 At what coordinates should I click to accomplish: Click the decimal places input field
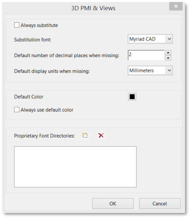coord(146,55)
